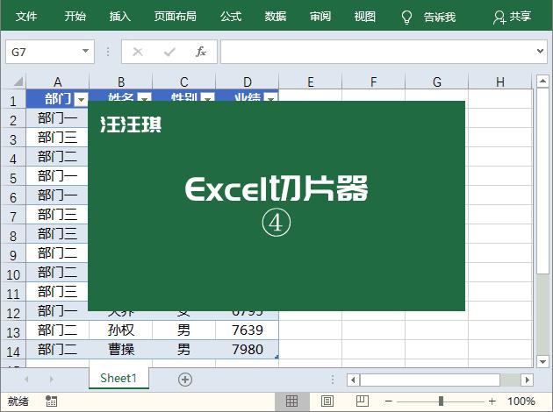Click cell showing 7980
The width and height of the screenshot is (553, 412).
pos(248,349)
